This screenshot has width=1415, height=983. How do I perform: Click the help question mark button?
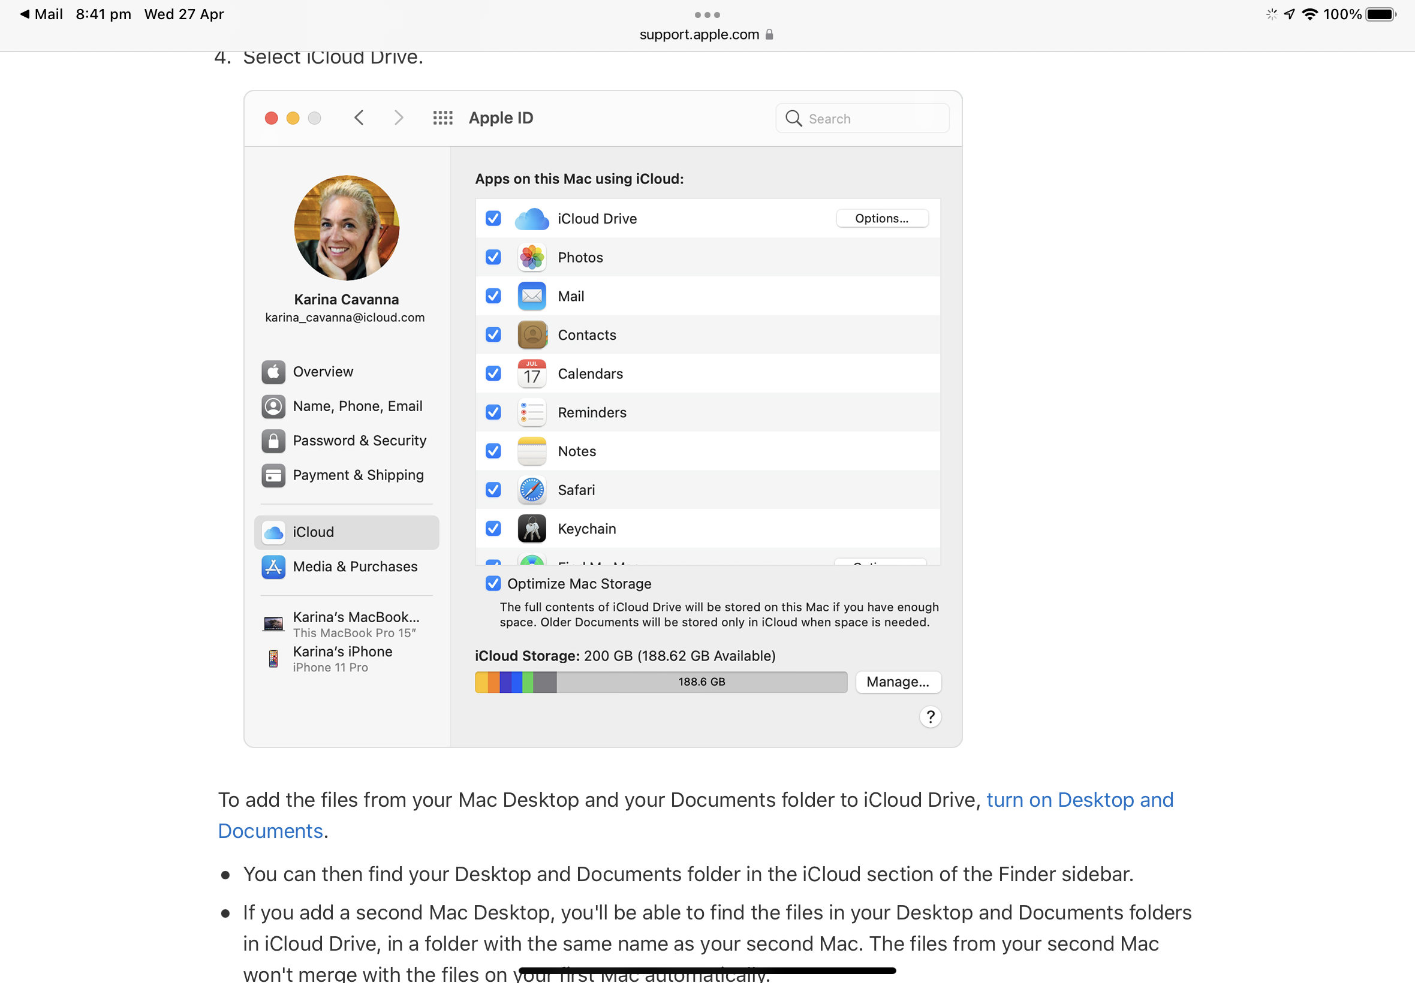click(x=930, y=717)
